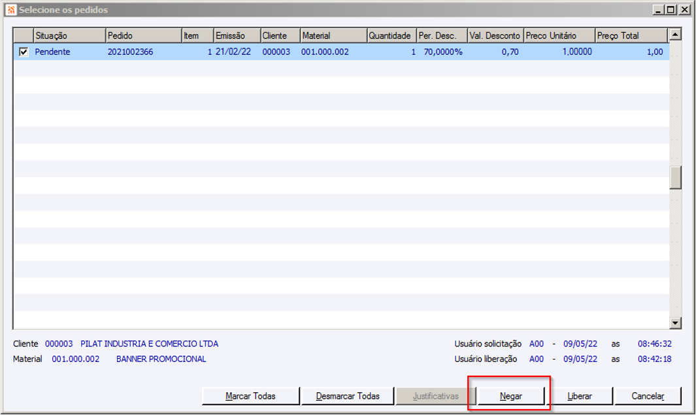Click the 08:42:18 release time
This screenshot has height=415, width=696.
click(655, 359)
